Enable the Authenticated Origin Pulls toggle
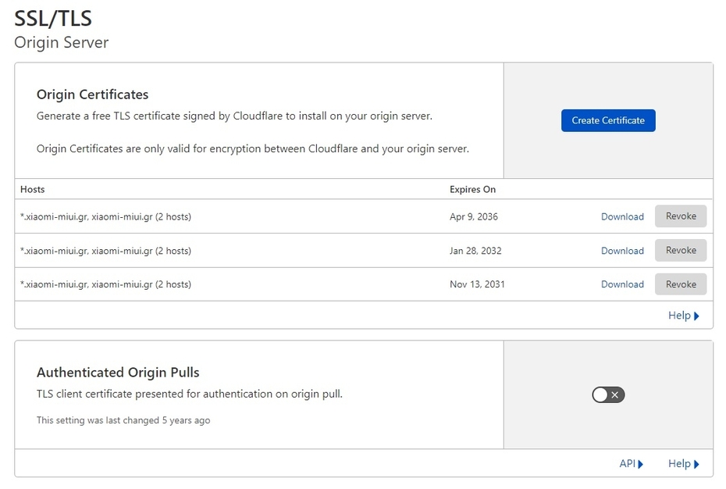Viewport: 726px width, 489px height. 608,394
